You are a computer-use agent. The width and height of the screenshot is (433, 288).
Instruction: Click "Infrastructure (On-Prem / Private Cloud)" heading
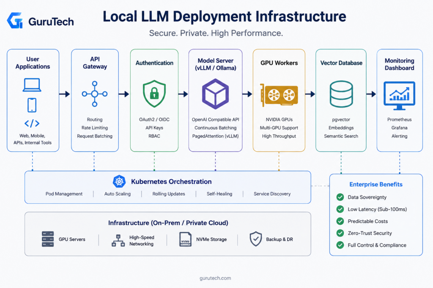point(168,223)
